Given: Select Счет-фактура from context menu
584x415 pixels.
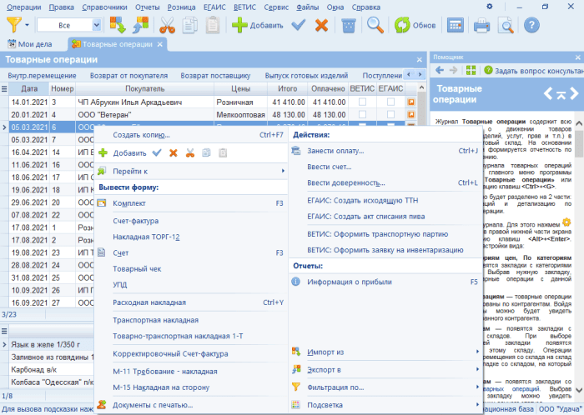Looking at the screenshot, I should click(136, 220).
